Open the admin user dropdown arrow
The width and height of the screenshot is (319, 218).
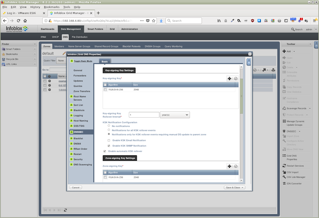pos(316,30)
